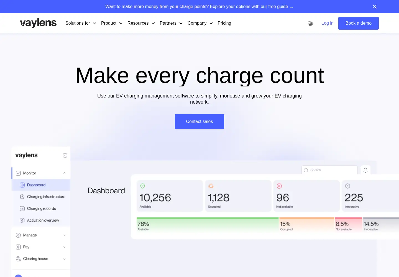Go to the vaylens homepage logo
The height and width of the screenshot is (277, 399).
[38, 23]
